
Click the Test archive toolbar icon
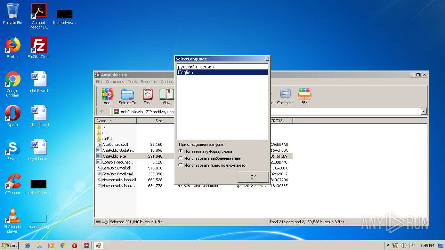147,97
